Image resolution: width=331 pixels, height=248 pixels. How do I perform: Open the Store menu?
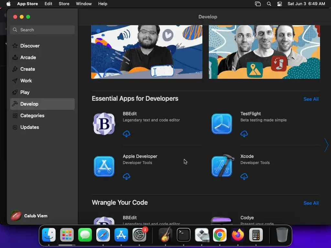point(64,4)
